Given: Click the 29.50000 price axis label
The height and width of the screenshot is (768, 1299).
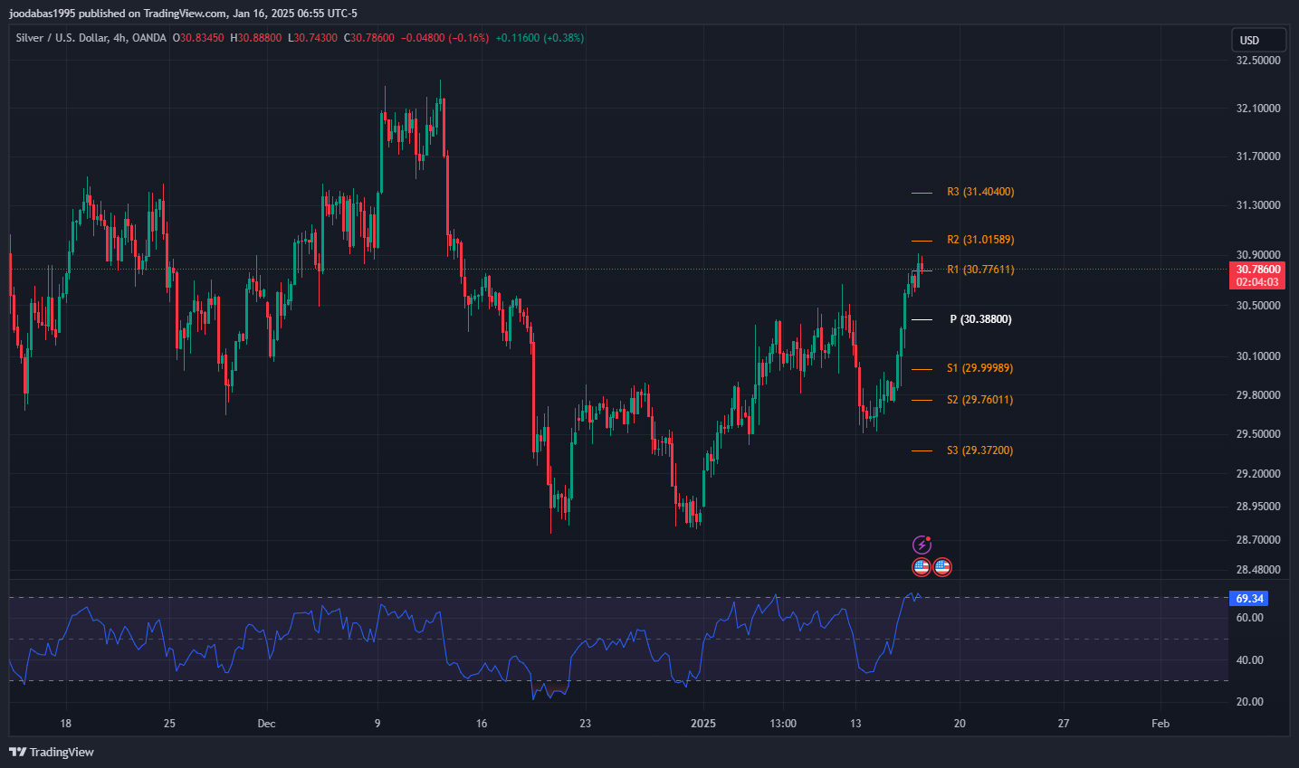Looking at the screenshot, I should [1258, 434].
